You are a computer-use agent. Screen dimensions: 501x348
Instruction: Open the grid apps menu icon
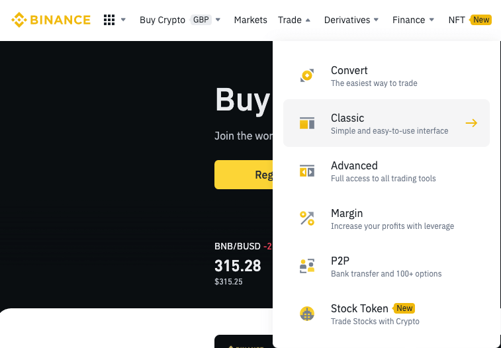(x=109, y=20)
